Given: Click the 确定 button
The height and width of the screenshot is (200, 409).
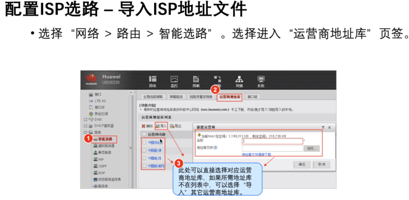Looking at the screenshot, I should 302,165.
